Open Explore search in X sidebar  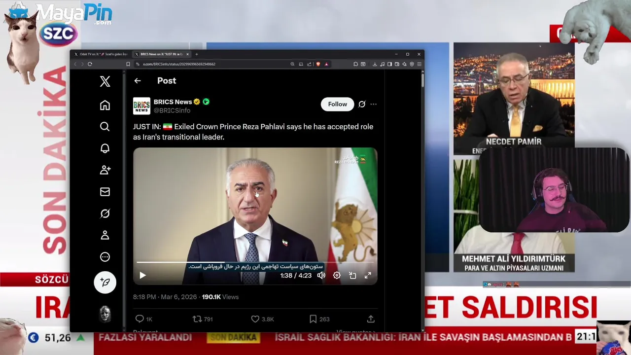(105, 127)
